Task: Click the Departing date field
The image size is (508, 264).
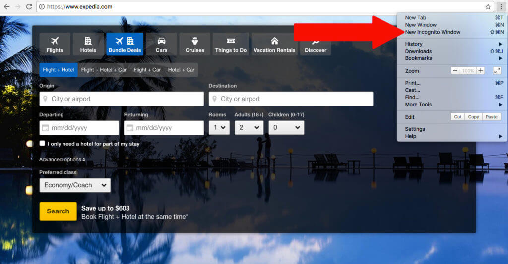Action: [79, 128]
